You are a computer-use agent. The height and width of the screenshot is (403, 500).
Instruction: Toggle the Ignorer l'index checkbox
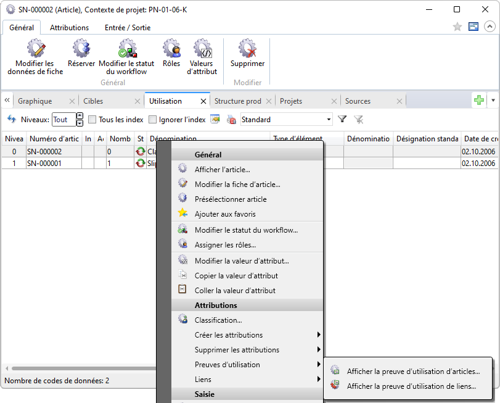point(152,120)
